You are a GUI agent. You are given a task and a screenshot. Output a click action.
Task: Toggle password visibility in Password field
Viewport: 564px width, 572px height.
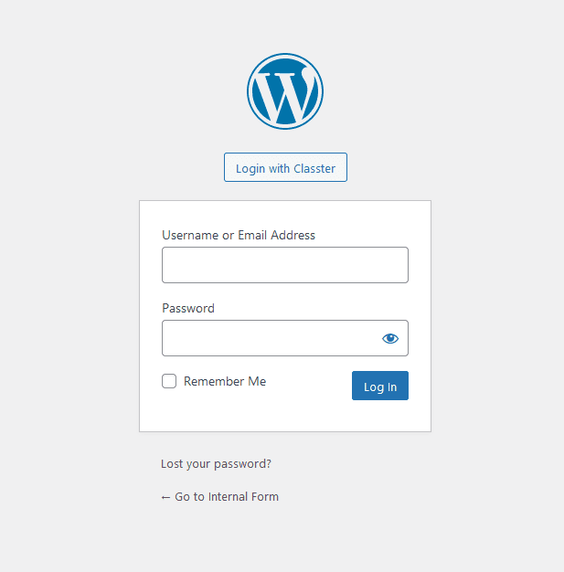(390, 338)
